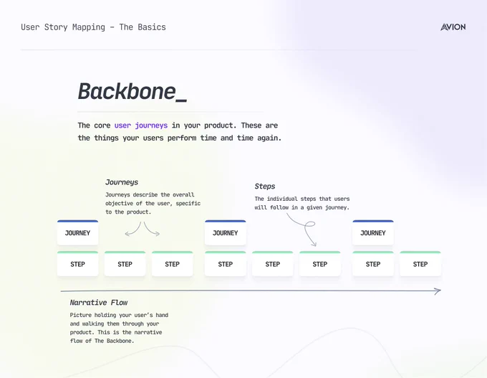
Task: Open the "user journeys" purple link
Action: [x=141, y=126]
